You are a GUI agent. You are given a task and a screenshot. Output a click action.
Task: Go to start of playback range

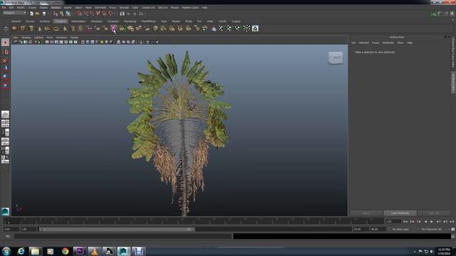pyautogui.click(x=405, y=221)
